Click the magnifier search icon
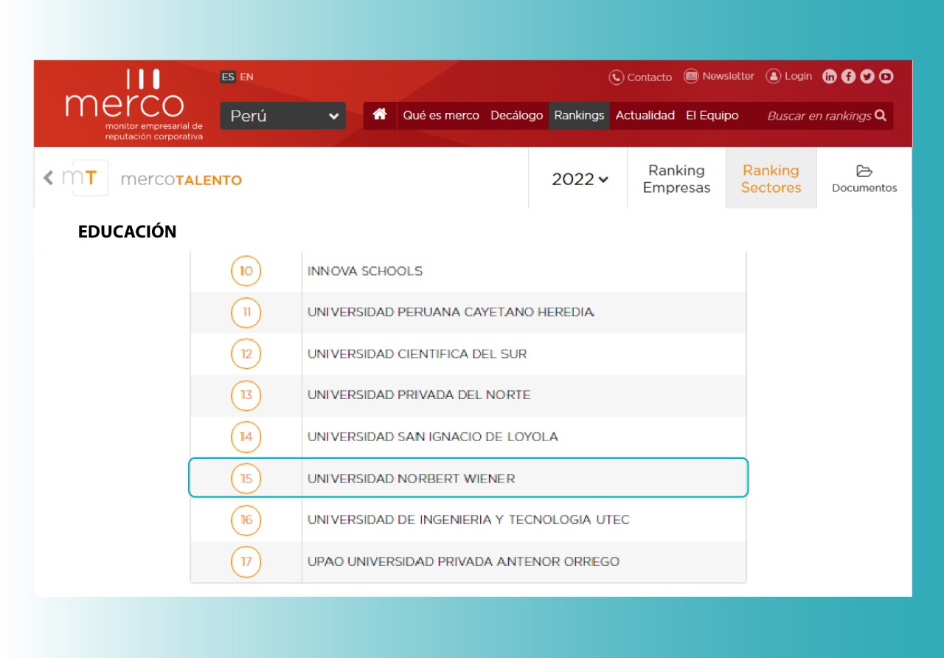The image size is (944, 658). [880, 115]
